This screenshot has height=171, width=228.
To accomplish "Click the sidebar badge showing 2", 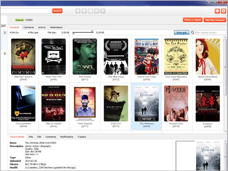I will [5, 33].
